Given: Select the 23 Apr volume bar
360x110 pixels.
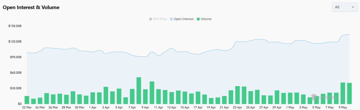Looking at the screenshot, I should (x=238, y=95).
